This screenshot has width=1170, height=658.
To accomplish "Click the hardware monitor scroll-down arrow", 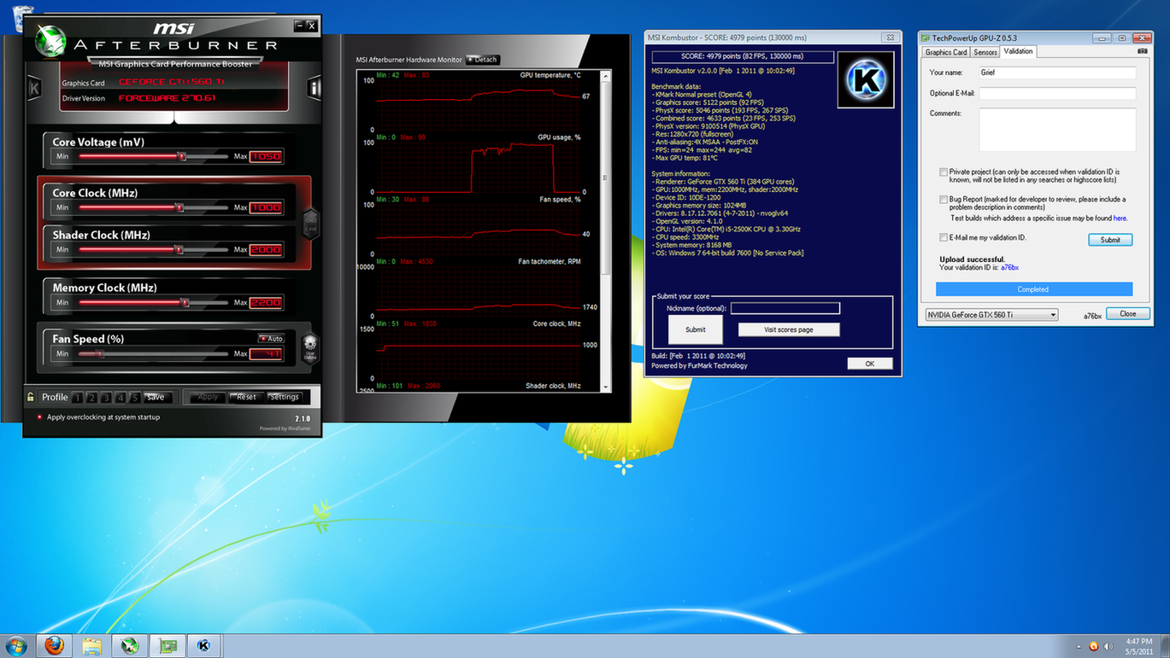I will tap(606, 387).
